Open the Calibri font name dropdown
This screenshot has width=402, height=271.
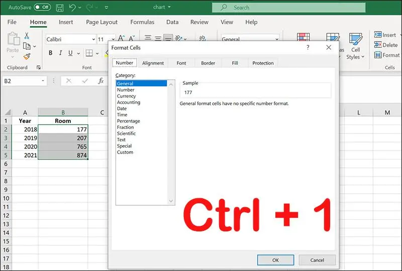coord(93,40)
